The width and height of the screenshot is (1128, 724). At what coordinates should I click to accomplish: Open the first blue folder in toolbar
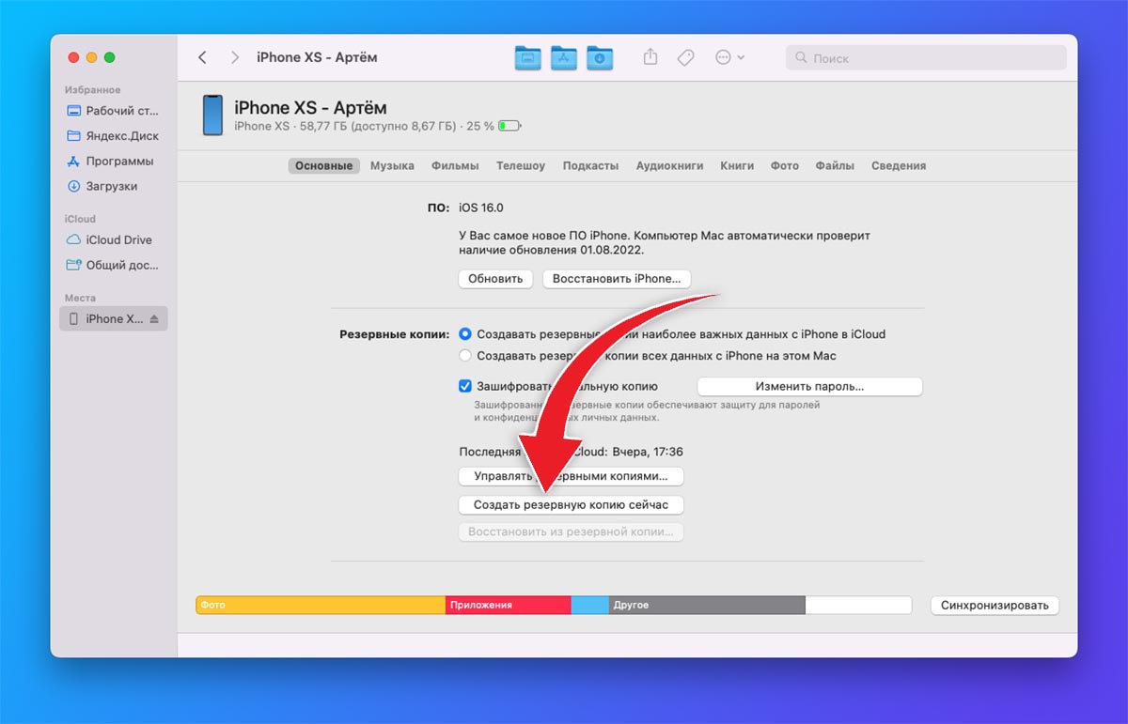pos(528,57)
